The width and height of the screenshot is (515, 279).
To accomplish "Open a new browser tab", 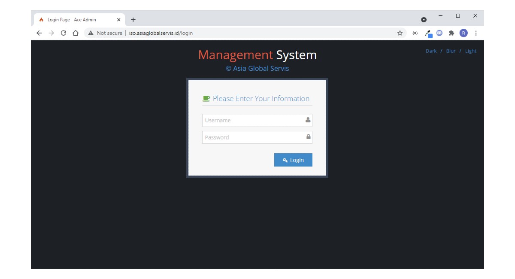I will [133, 20].
